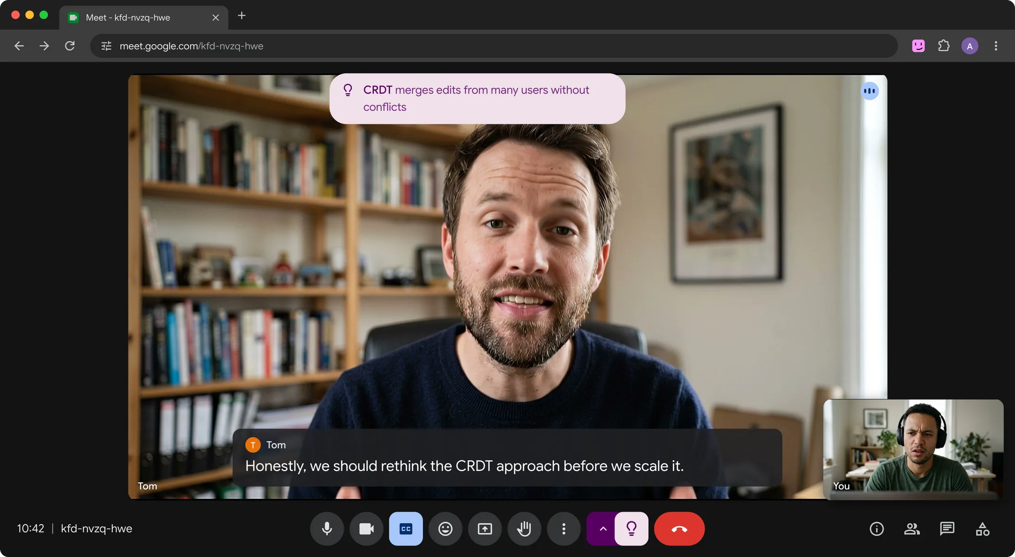The image size is (1015, 557).
Task: Click the Tom name label on video
Action: [148, 486]
